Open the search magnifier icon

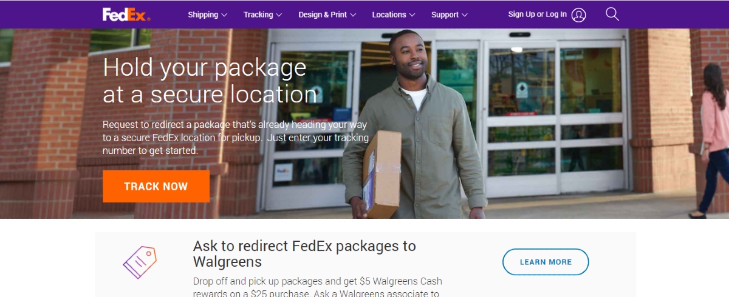tap(612, 15)
